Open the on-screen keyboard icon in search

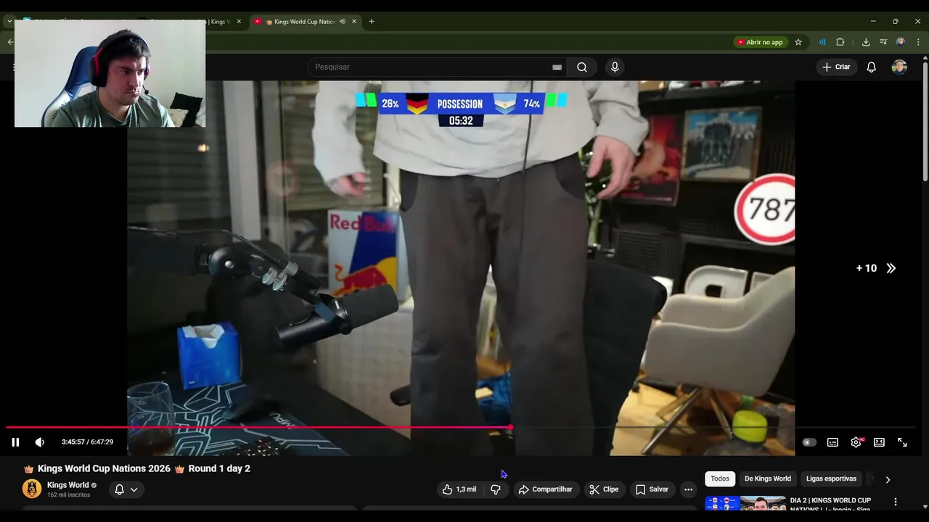click(x=557, y=67)
